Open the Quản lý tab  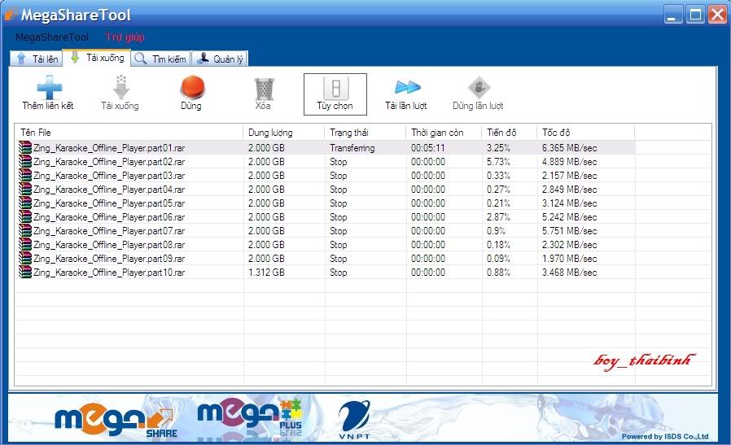point(220,59)
